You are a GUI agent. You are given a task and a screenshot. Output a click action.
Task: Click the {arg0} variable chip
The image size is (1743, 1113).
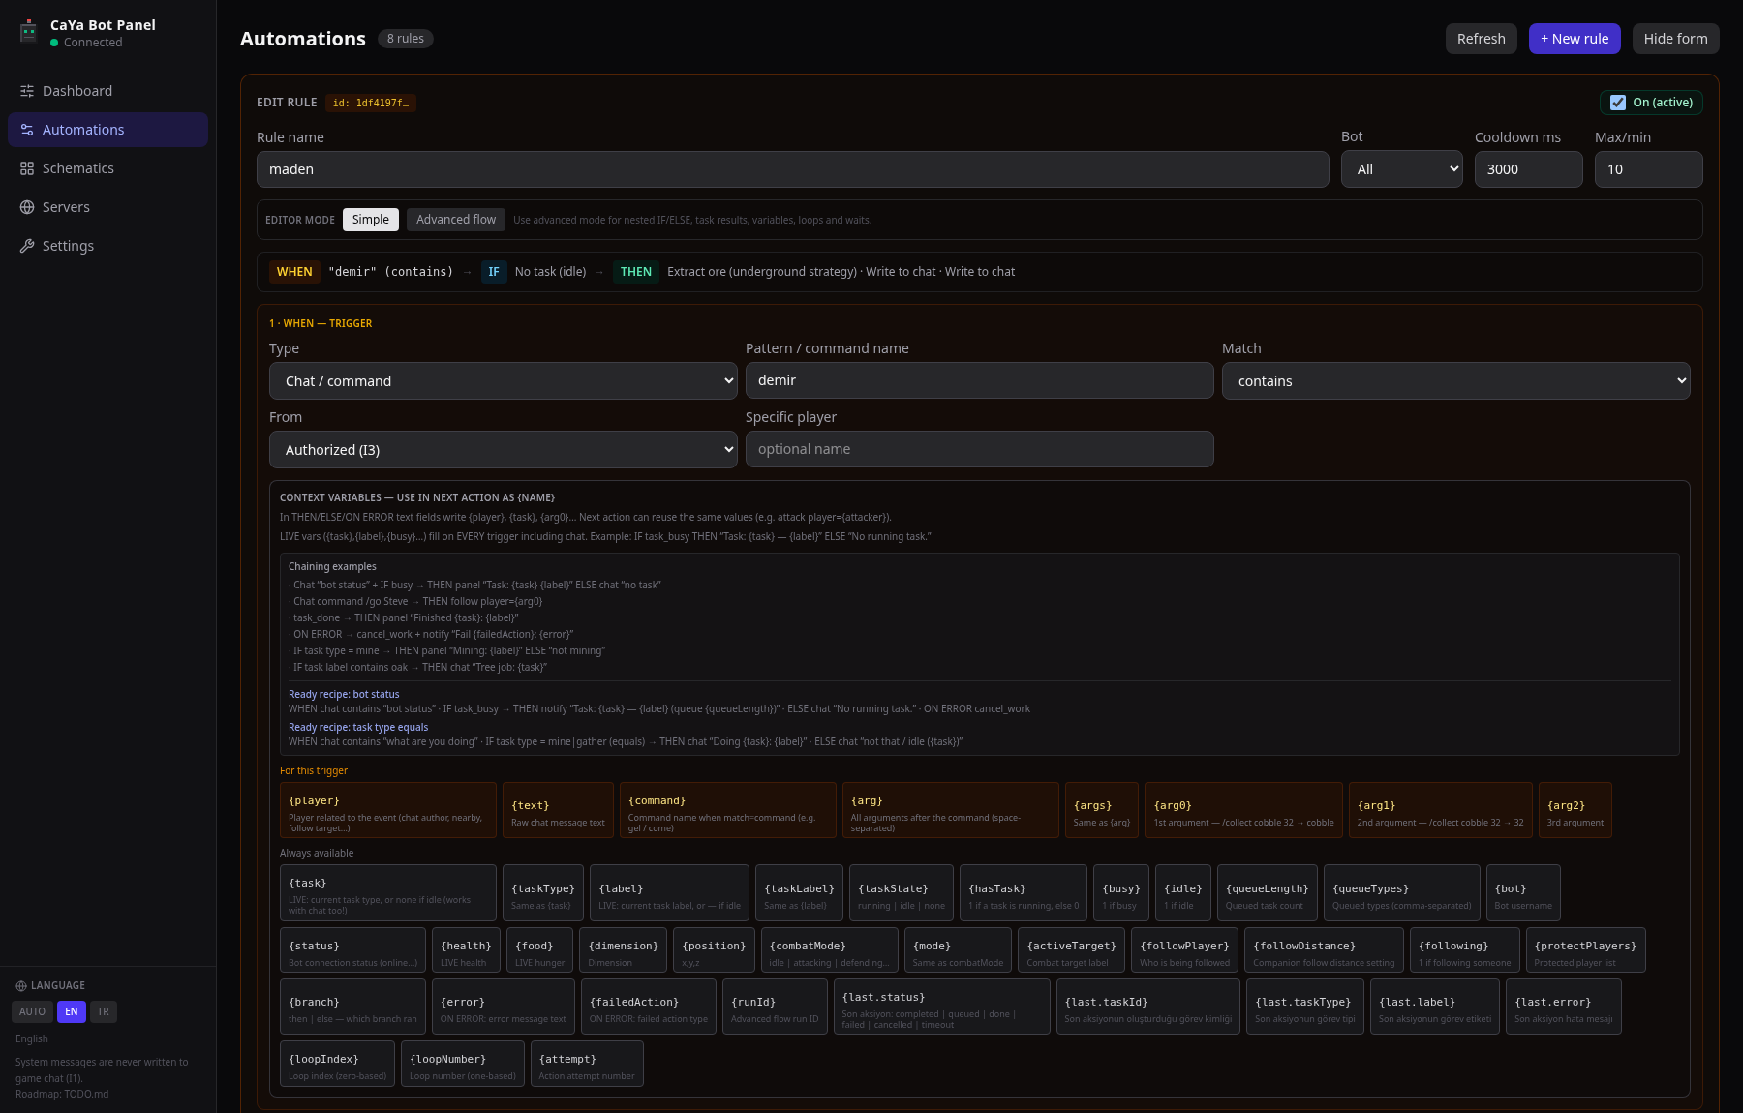pos(1243,810)
